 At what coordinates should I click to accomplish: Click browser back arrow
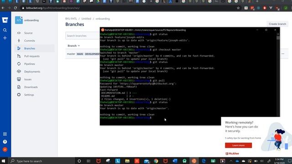pyautogui.click(x=3, y=8)
